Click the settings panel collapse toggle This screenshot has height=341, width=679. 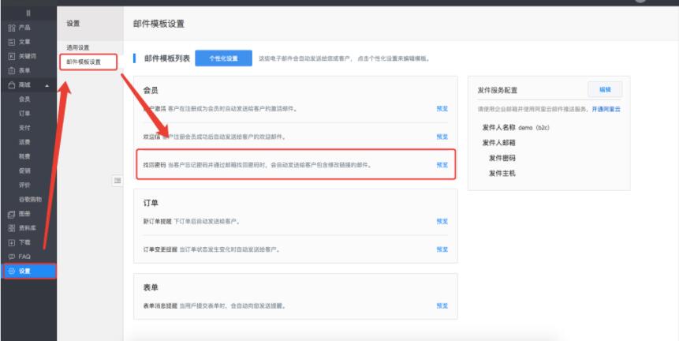(x=118, y=181)
